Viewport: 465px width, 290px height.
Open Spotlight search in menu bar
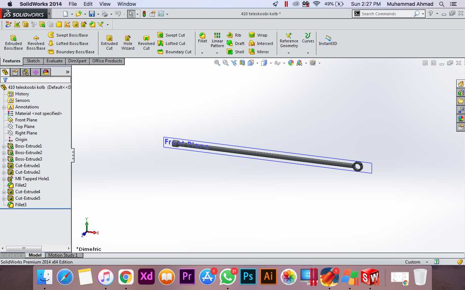tap(442, 4)
